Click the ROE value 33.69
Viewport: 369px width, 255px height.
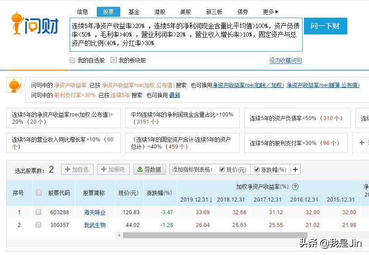[203, 212]
